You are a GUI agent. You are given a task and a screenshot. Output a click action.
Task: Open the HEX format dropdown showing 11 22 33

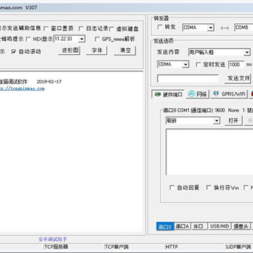70,39
